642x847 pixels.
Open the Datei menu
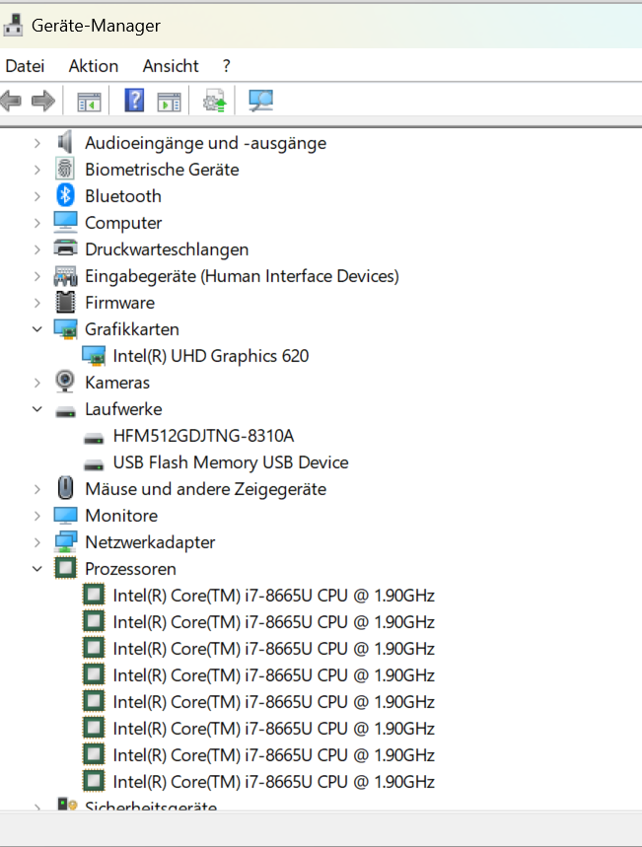pyautogui.click(x=25, y=66)
